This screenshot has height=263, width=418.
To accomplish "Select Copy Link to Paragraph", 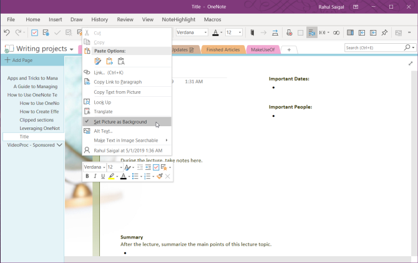I will pos(127,82).
